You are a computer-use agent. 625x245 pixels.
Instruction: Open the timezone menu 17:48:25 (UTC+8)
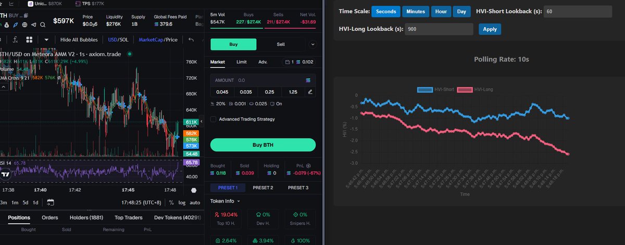[x=142, y=202]
